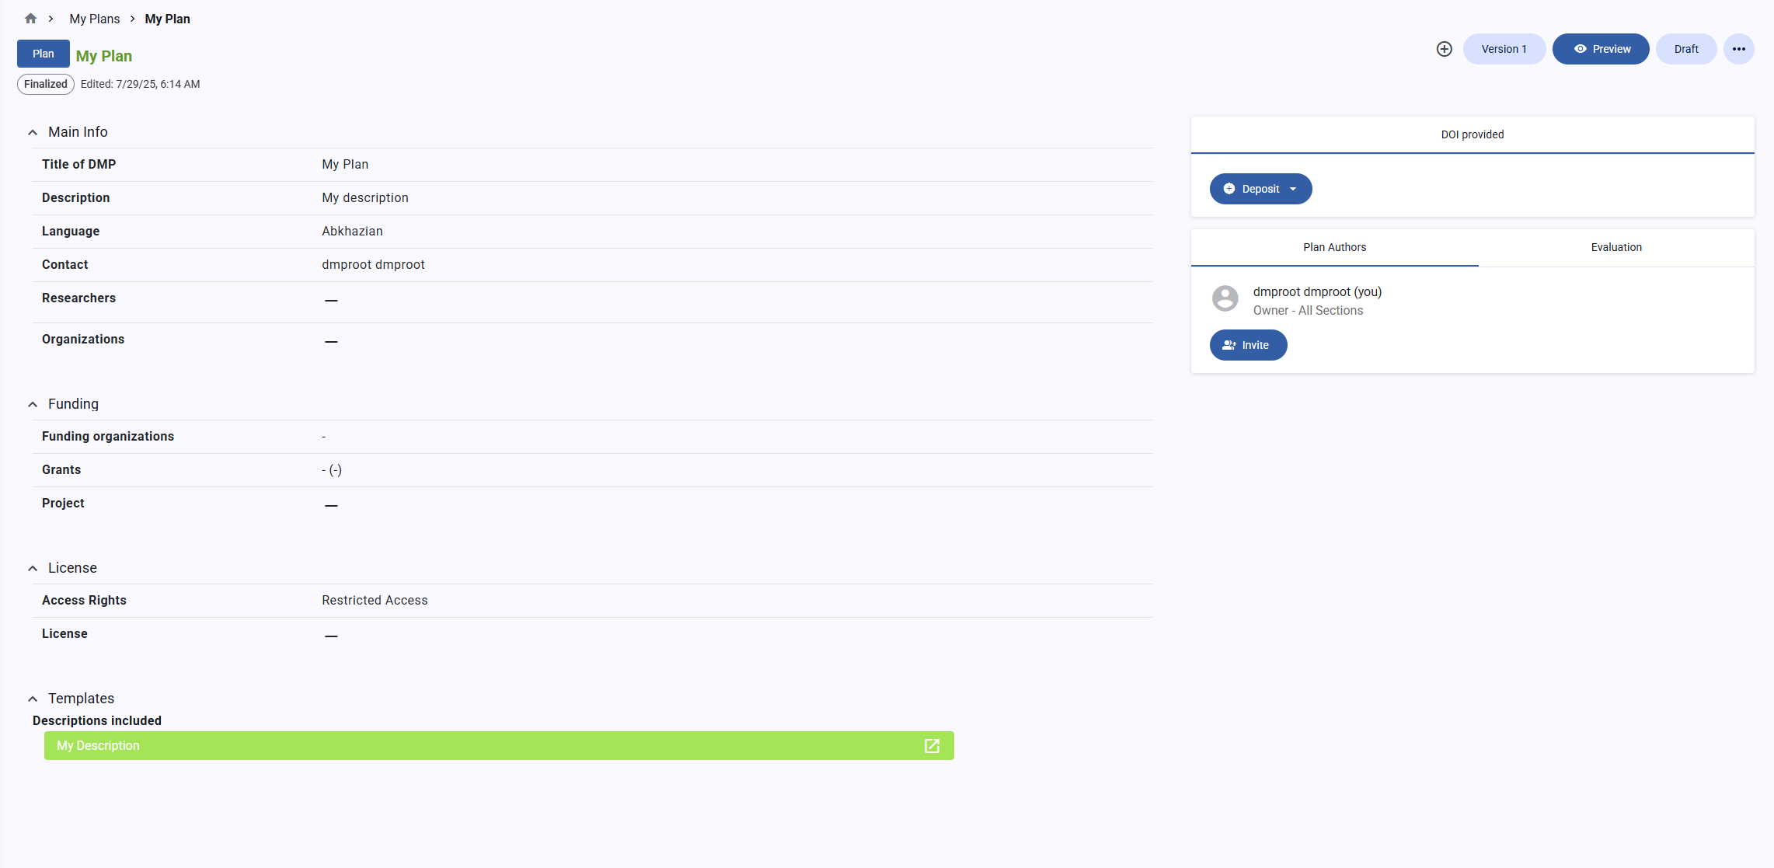Image resolution: width=1774 pixels, height=868 pixels.
Task: Click the DOI provided tab
Action: tap(1472, 134)
